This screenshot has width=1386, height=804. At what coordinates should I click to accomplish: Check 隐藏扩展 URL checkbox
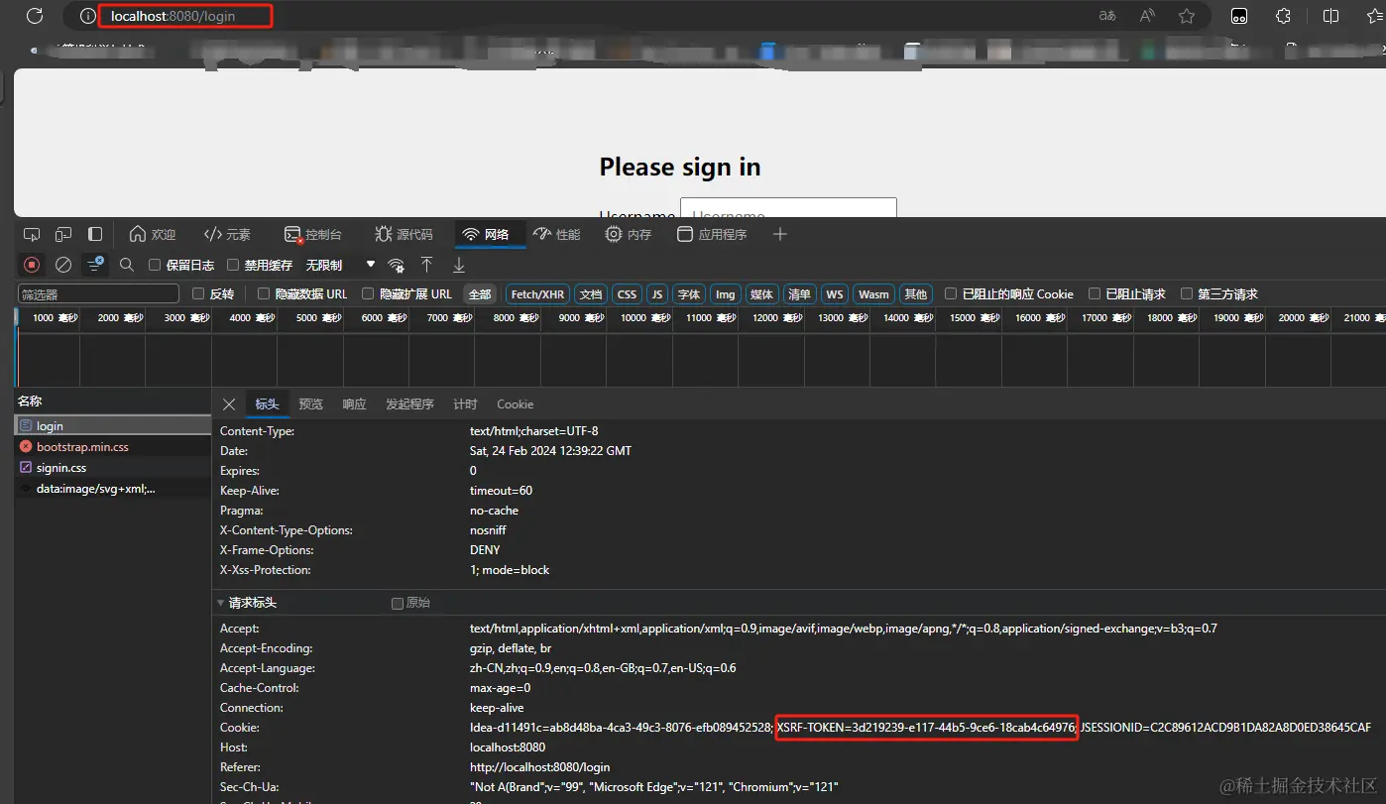368,294
